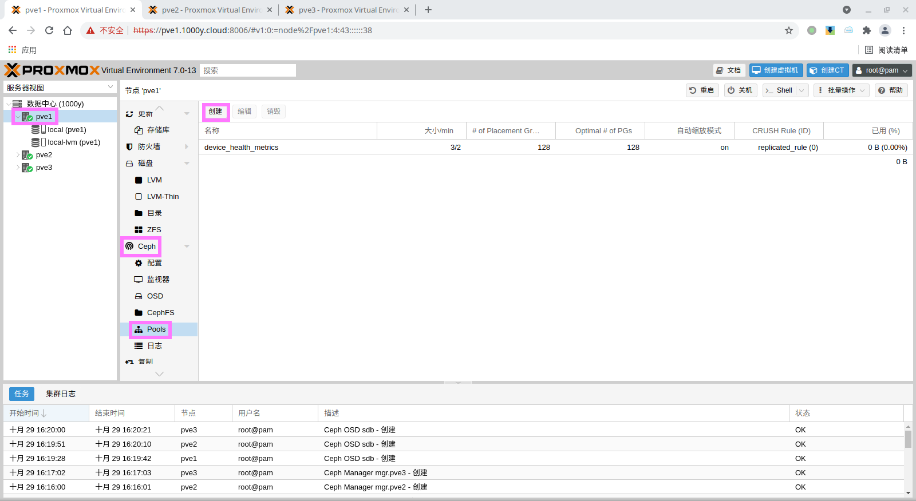Select the 配置 gear icon under Ceph
The width and height of the screenshot is (916, 501).
[139, 263]
